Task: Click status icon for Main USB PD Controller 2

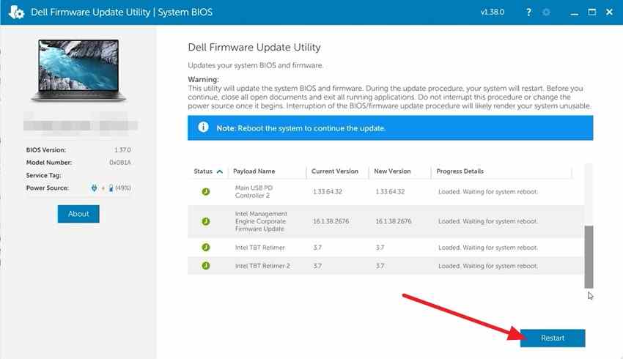Action: [x=205, y=191]
